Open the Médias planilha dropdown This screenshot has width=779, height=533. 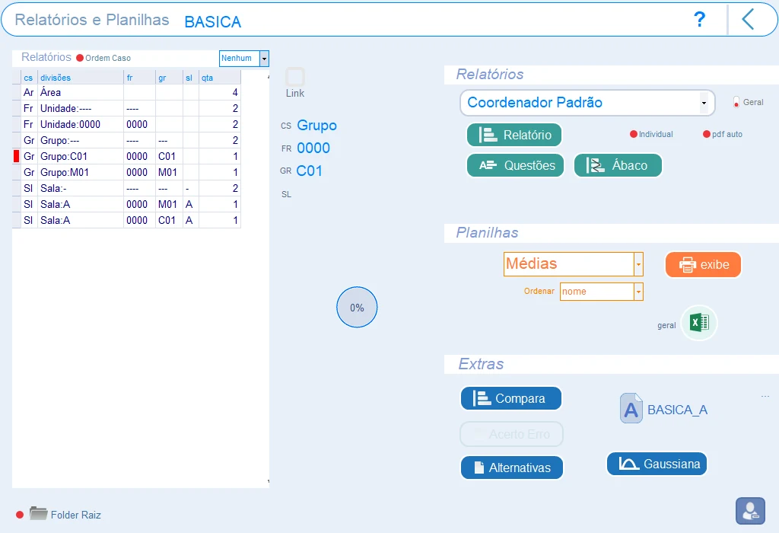tap(638, 264)
